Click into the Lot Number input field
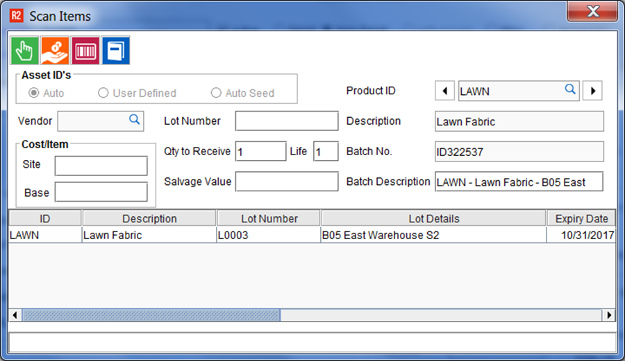625x361 pixels. point(286,121)
